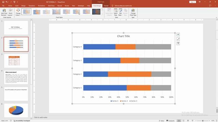The height and width of the screenshot is (122, 218).
Task: Open the Developer tab
Action: [x=81, y=6]
